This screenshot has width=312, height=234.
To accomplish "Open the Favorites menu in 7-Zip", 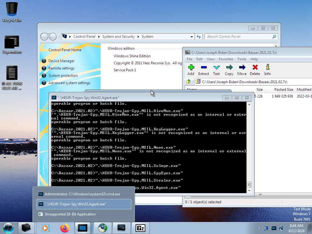I will [226, 59].
